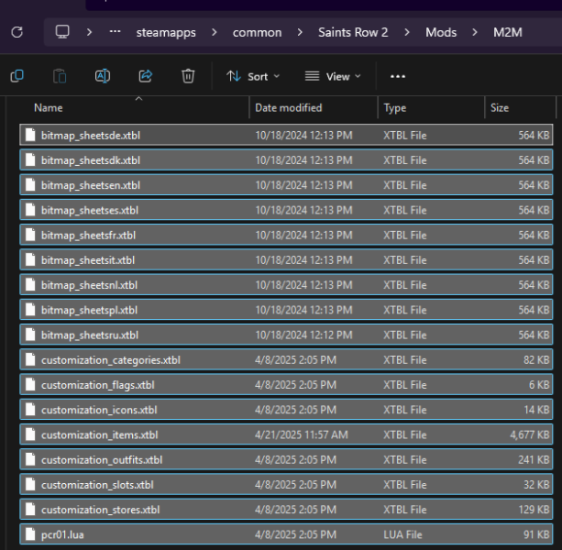Expand chevron after Mods breadcrumb

click(x=475, y=32)
